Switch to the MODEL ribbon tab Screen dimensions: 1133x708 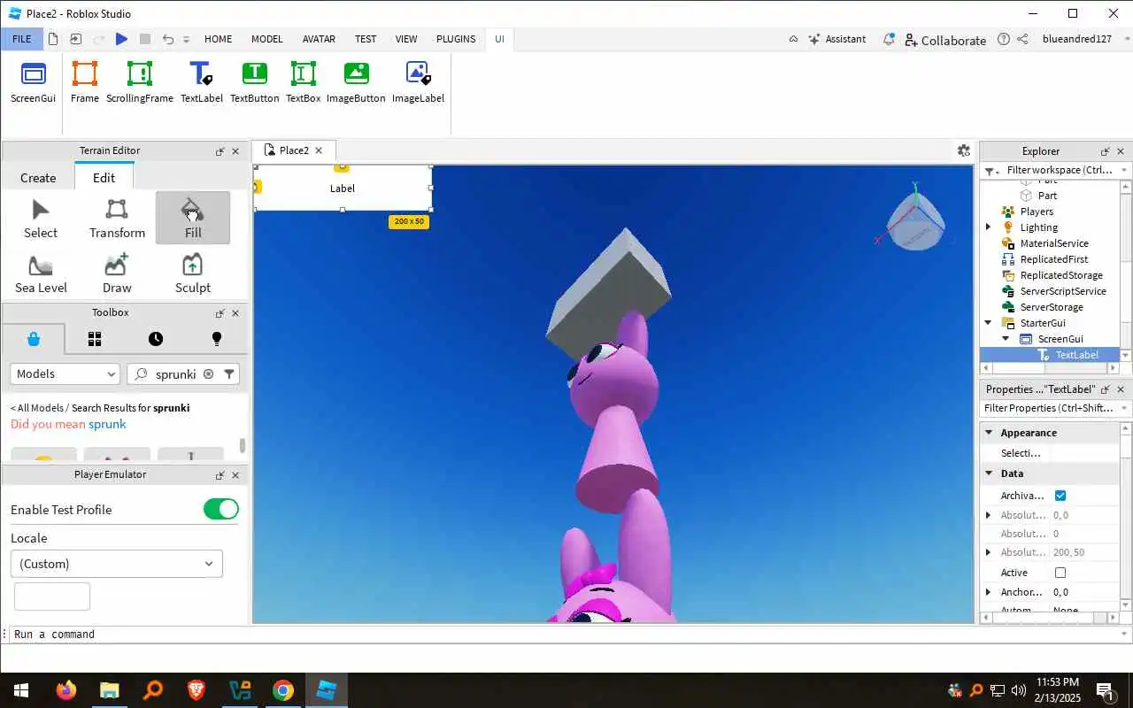click(x=266, y=39)
